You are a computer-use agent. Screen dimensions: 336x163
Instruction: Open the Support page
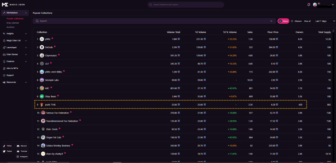pos(10,75)
